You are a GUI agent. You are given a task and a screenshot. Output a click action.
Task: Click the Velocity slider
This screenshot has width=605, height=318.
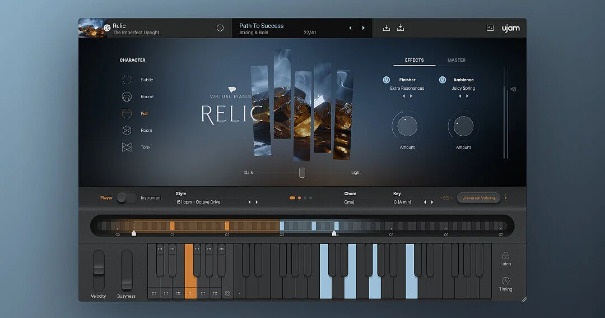click(99, 270)
